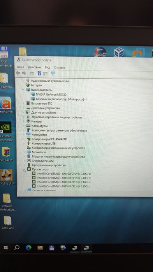Click Компоненты программного обеспечения icon

coord(28,130)
